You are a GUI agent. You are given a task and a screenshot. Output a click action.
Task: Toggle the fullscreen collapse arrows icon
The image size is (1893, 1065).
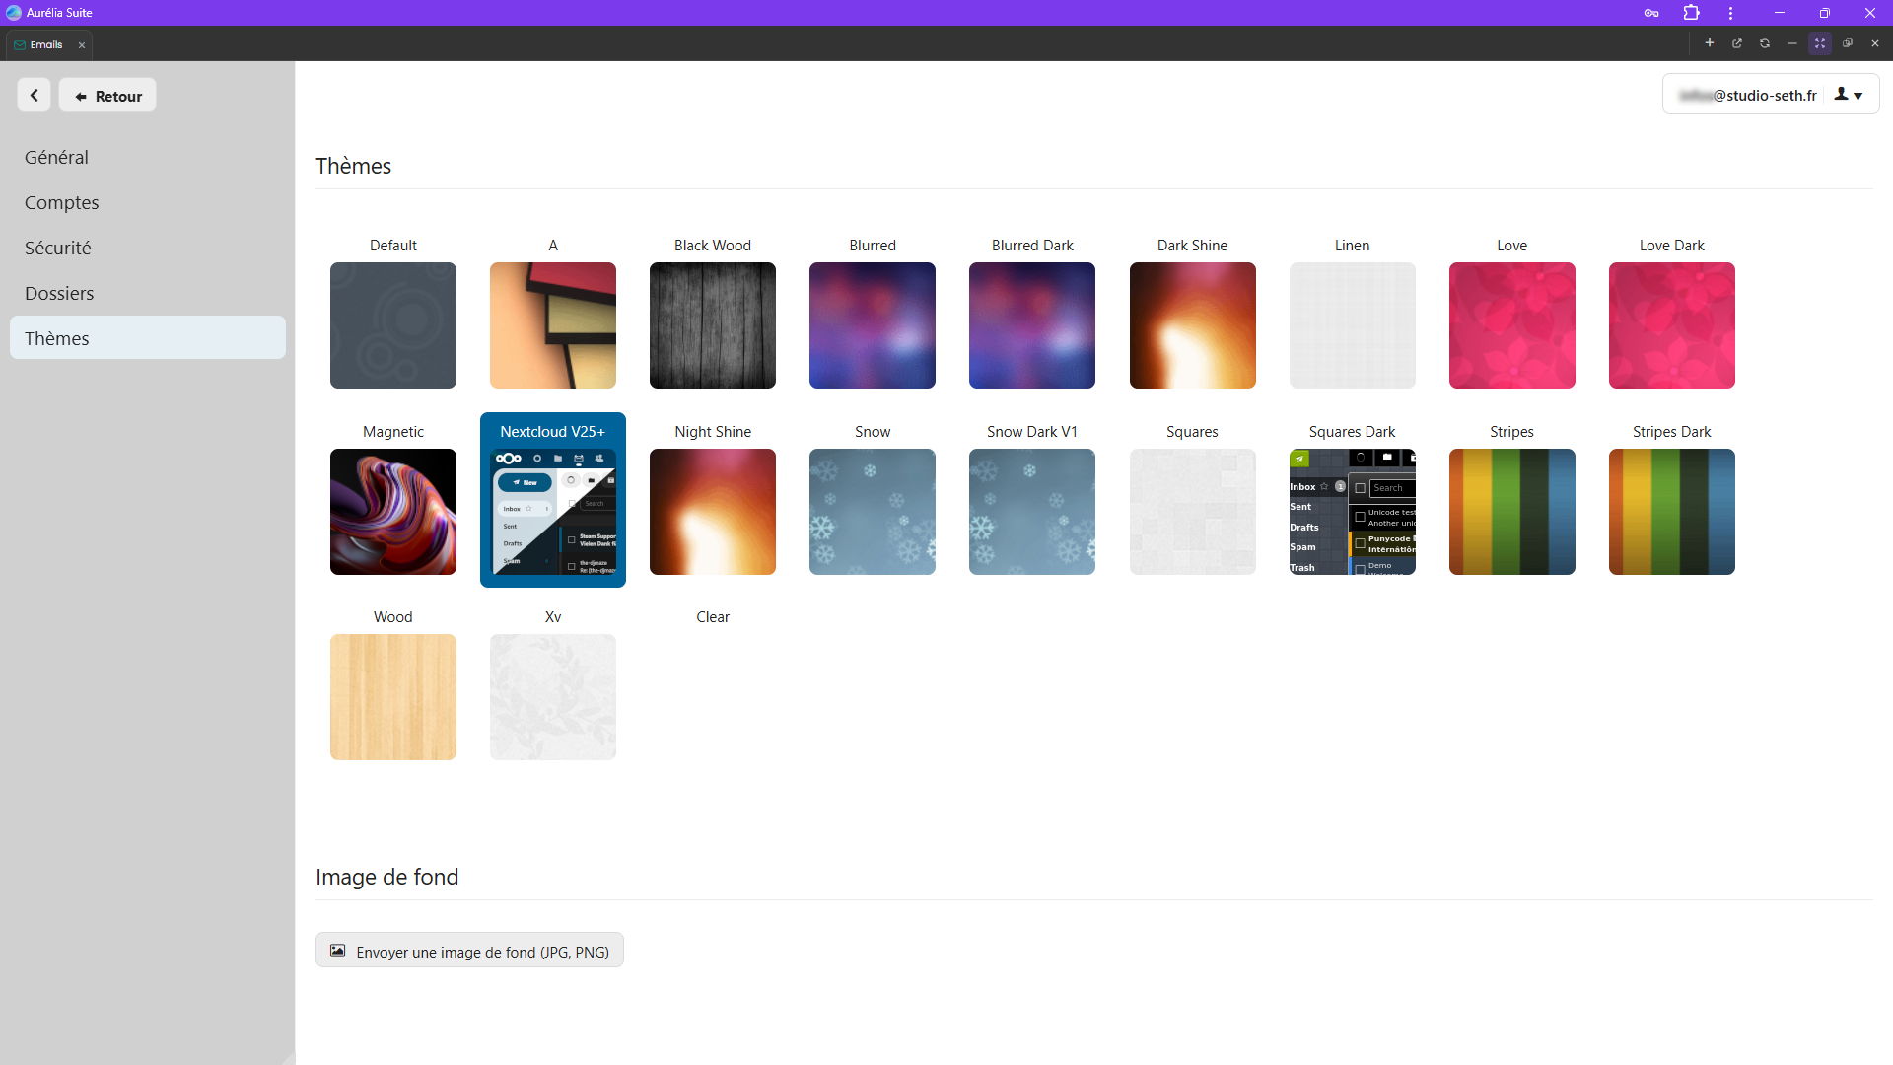pyautogui.click(x=1820, y=43)
